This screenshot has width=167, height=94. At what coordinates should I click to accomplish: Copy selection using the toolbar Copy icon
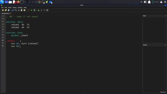pos(21,10)
